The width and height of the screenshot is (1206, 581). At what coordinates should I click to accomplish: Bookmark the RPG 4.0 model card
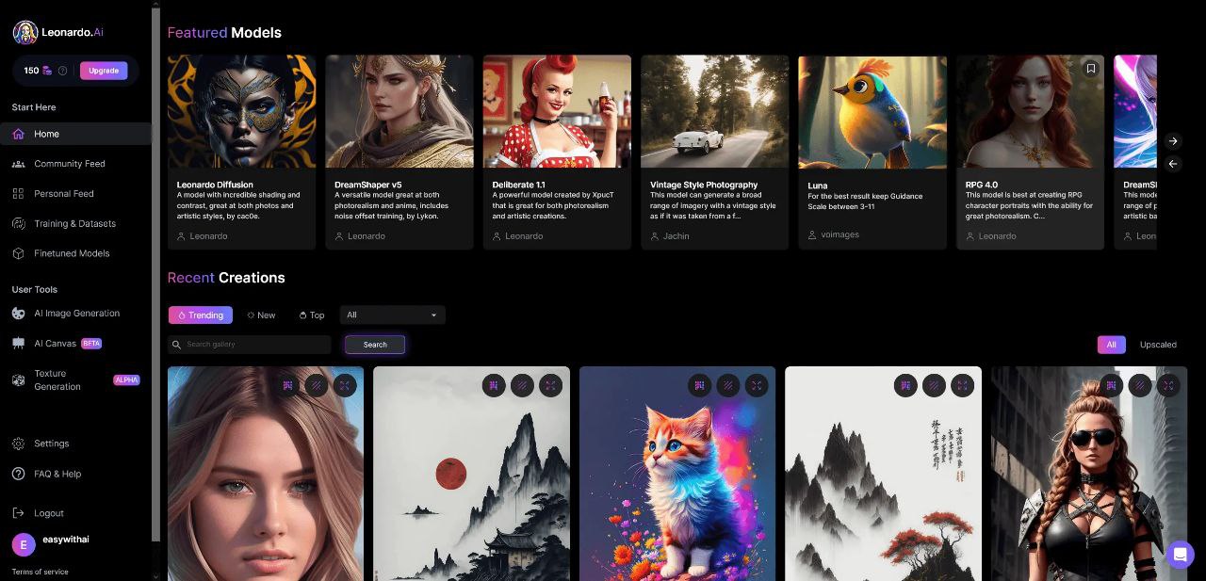point(1090,68)
